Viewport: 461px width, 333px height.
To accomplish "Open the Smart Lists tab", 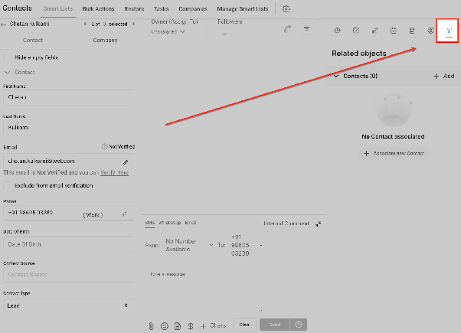I will coord(58,9).
